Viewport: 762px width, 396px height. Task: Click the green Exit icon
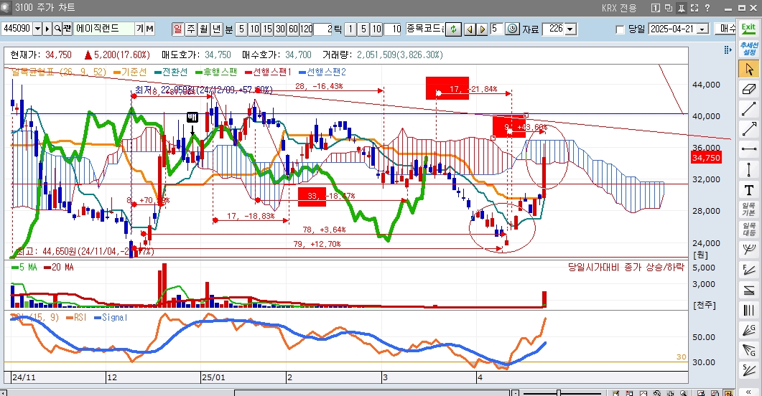tap(749, 29)
